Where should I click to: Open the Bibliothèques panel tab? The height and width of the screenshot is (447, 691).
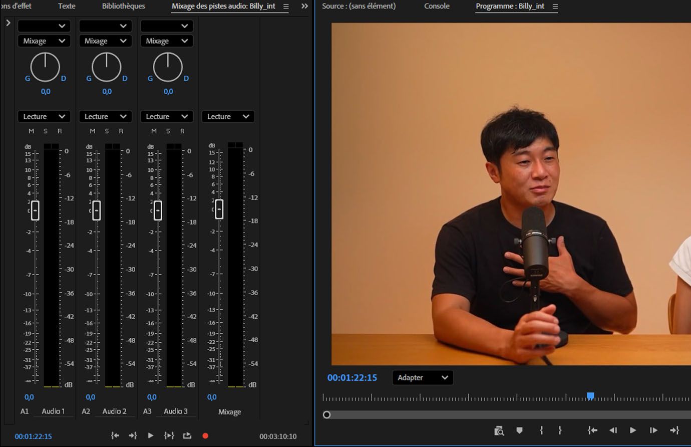coord(123,6)
